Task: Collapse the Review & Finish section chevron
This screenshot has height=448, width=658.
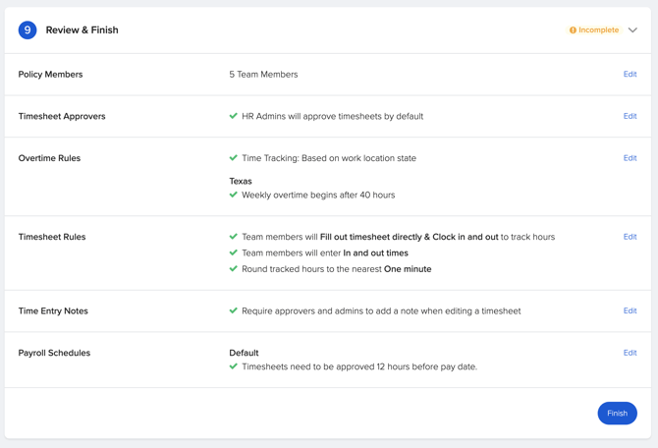Action: coord(632,30)
